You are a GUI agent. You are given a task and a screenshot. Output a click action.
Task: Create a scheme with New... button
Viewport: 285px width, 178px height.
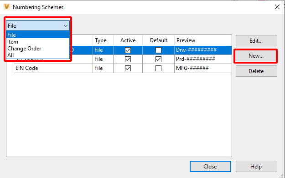256,56
